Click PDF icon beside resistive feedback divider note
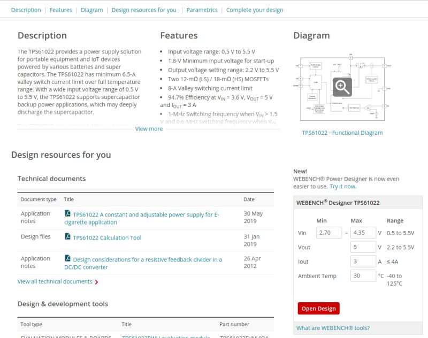Image resolution: width=428 pixels, height=338 pixels. 67,258
